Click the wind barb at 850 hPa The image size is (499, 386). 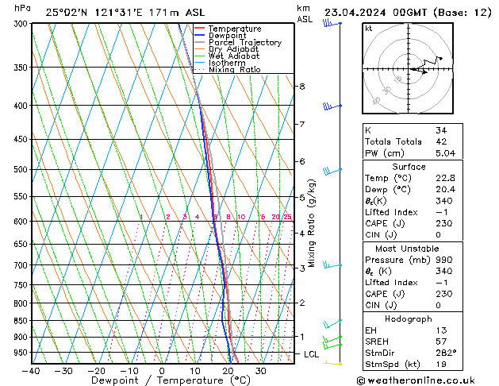tap(332, 324)
